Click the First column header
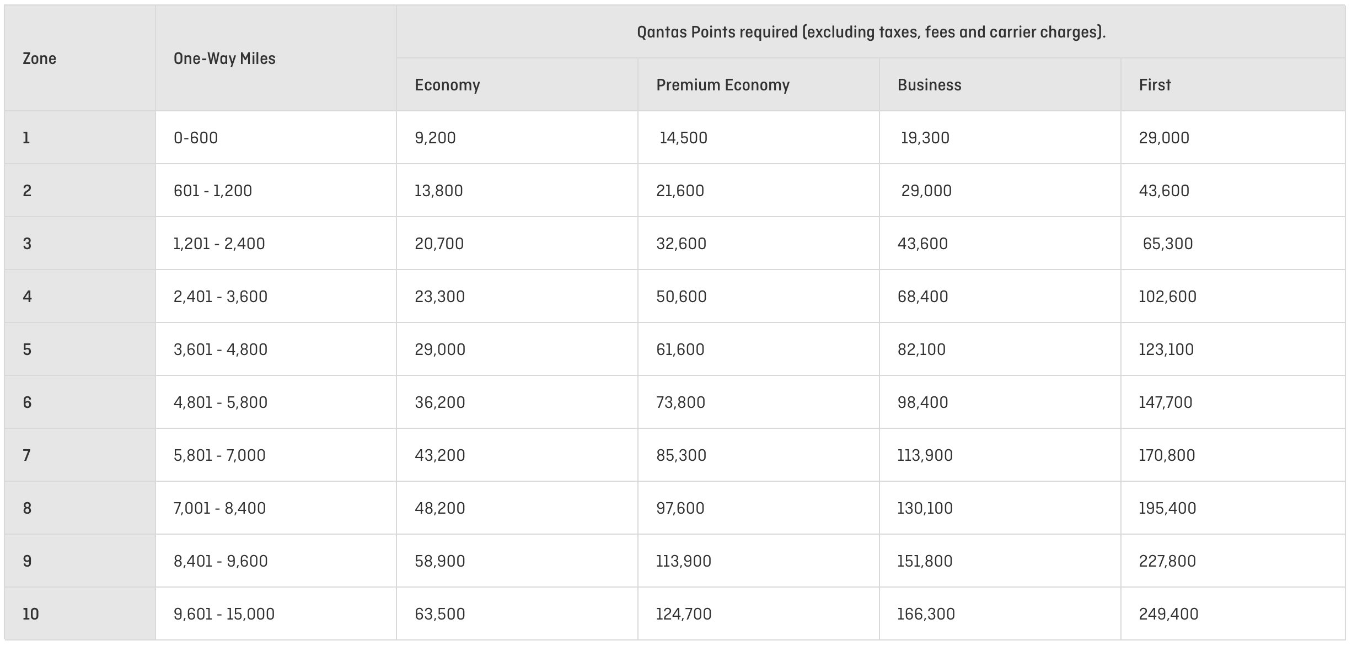Screen dimensions: 1352x646 tap(1233, 85)
